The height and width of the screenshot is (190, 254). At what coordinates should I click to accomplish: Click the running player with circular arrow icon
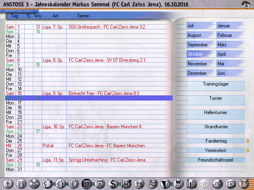pos(47,184)
